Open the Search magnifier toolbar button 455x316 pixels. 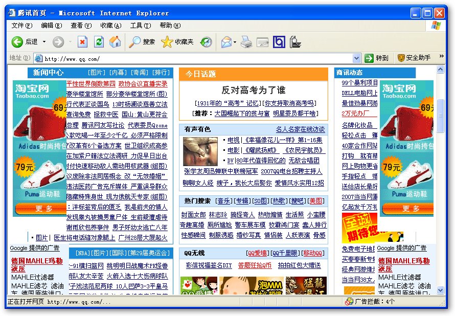(x=142, y=42)
